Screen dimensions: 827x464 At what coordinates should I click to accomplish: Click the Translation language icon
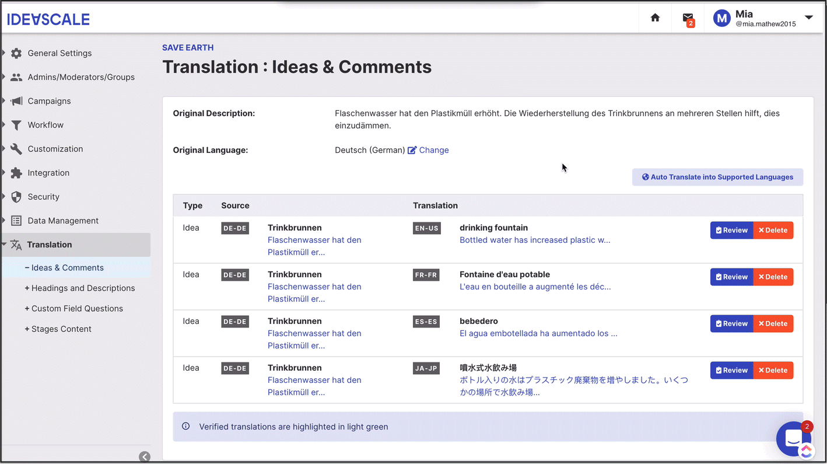coord(16,245)
